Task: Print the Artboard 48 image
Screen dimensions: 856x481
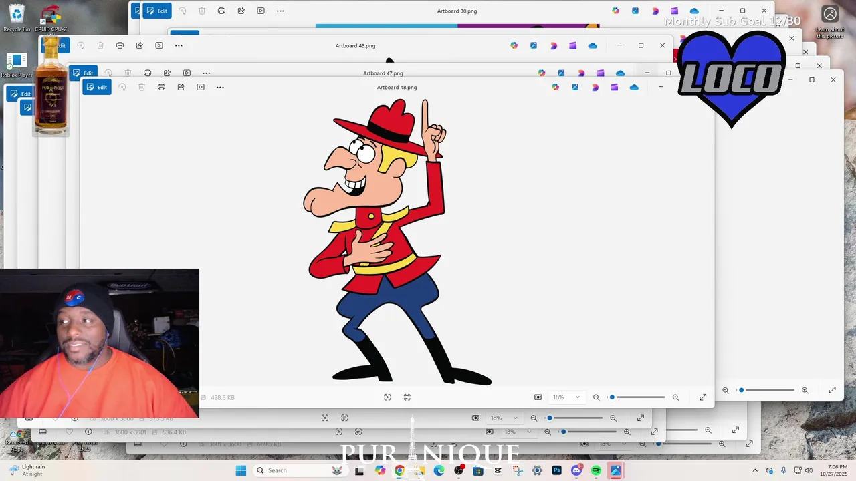Action: tap(161, 87)
